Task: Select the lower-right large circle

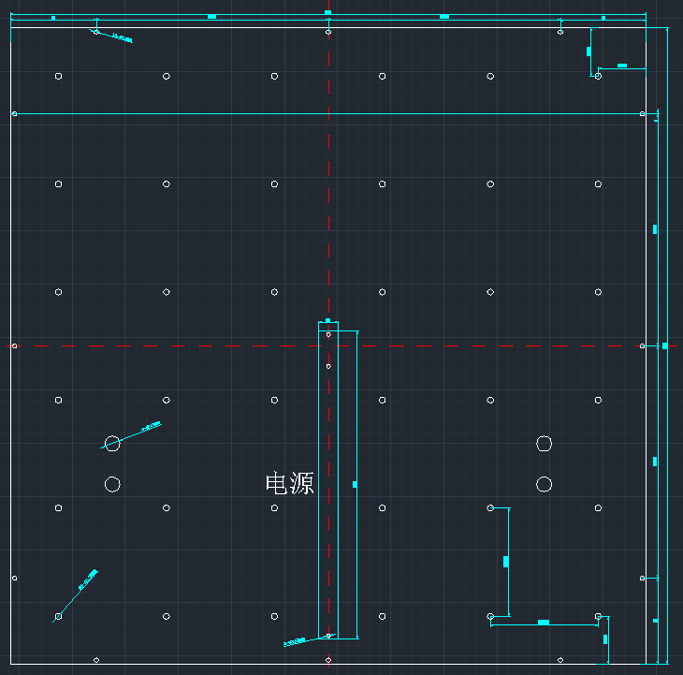Action: (545, 484)
